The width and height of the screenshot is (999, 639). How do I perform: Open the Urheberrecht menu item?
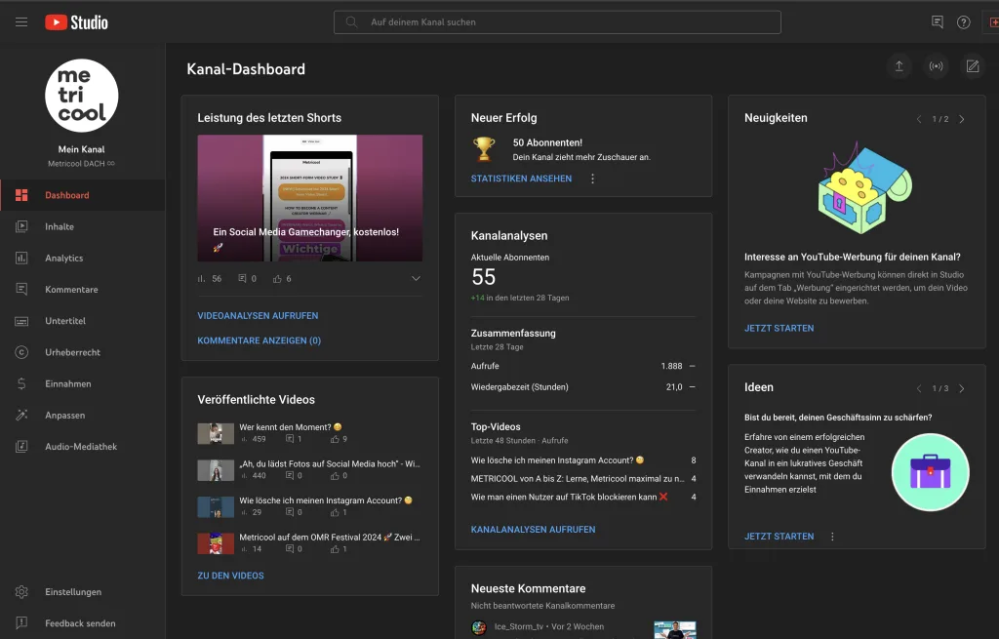83,352
